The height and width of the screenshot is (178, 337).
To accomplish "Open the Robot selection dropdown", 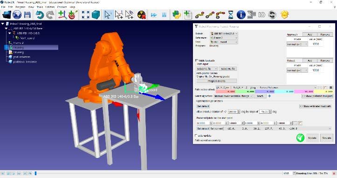I will tap(224, 34).
